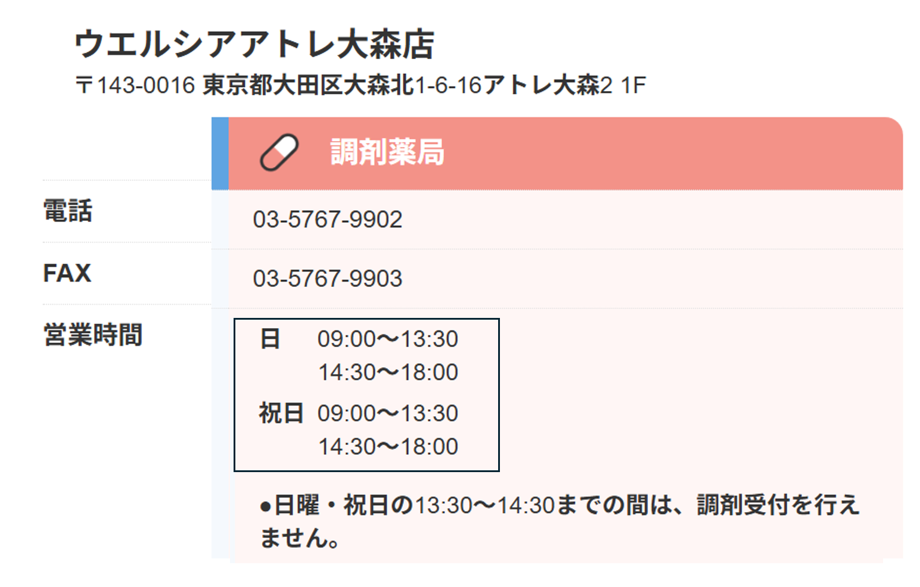Viewport: 920px width, 587px height.
Task: Click the postal mark 〒 symbol
Action: click(84, 85)
